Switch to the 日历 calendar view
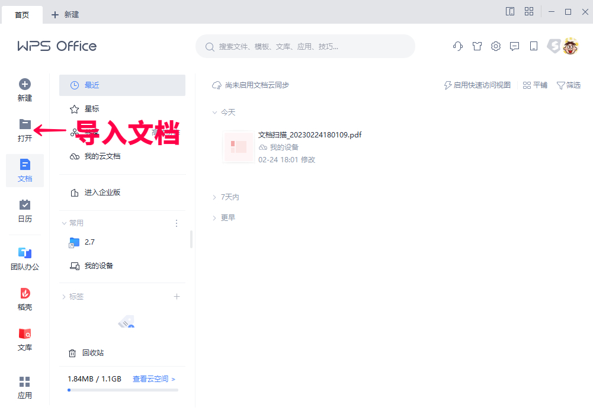Image resolution: width=593 pixels, height=417 pixels. pos(25,210)
